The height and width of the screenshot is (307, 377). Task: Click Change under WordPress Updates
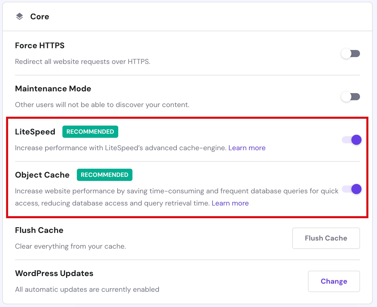[x=334, y=281]
